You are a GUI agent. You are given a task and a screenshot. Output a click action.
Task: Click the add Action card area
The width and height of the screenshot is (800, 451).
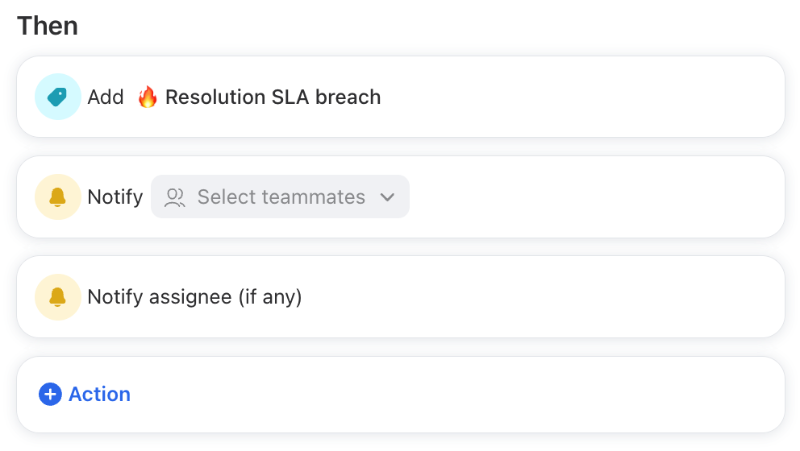click(x=401, y=395)
